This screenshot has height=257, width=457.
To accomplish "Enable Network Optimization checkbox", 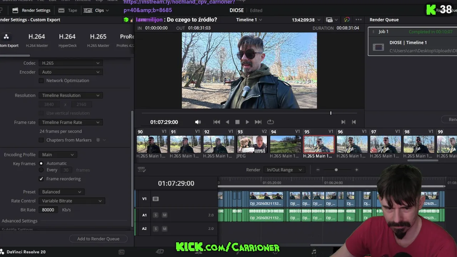I will coord(41,81).
